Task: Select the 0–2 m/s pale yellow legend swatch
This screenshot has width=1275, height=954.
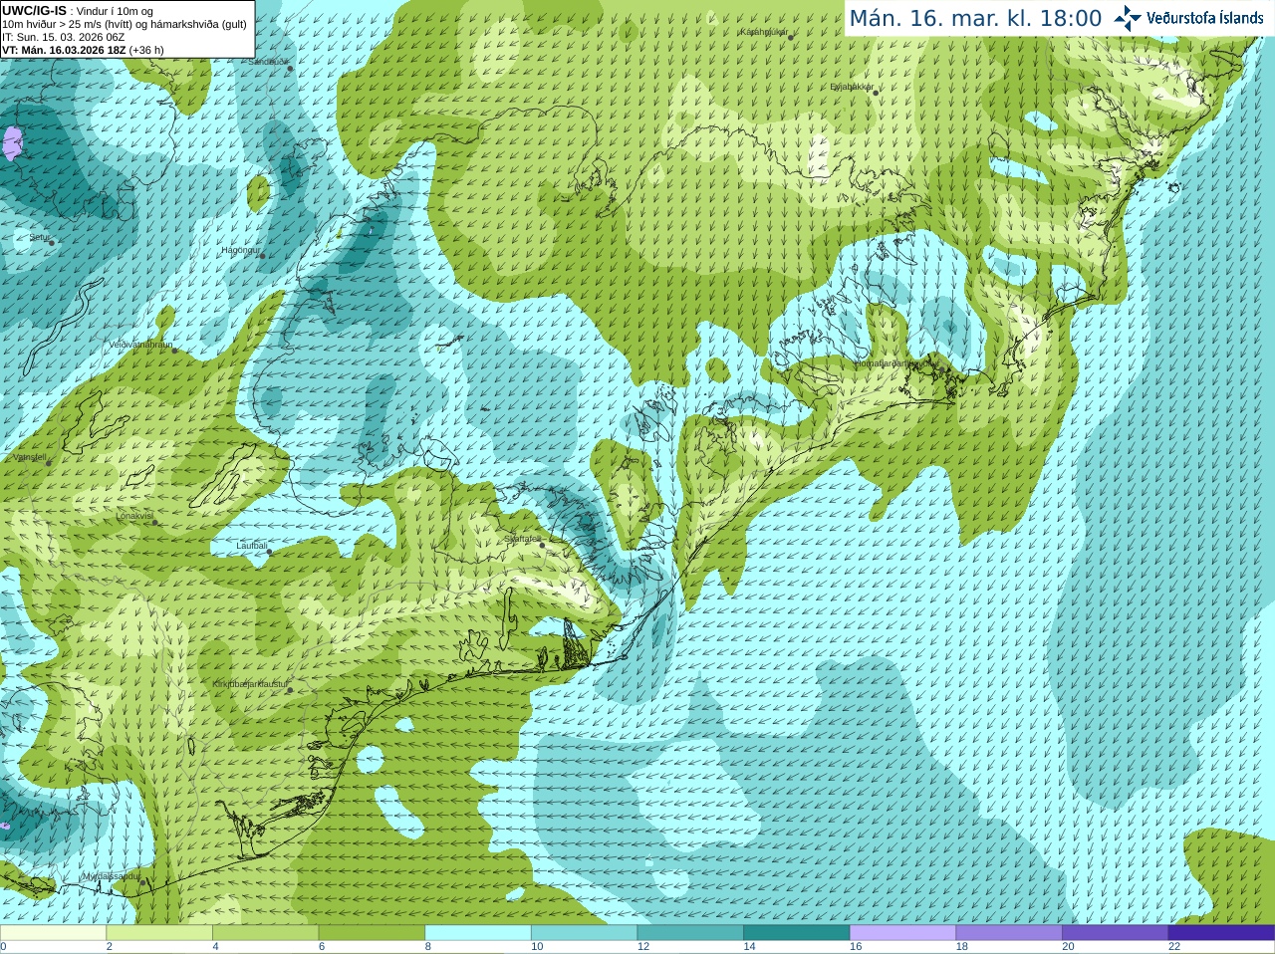Action: point(53,933)
